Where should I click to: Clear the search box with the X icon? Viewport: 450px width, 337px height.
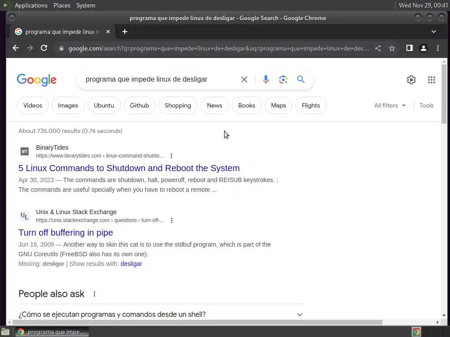tap(244, 79)
